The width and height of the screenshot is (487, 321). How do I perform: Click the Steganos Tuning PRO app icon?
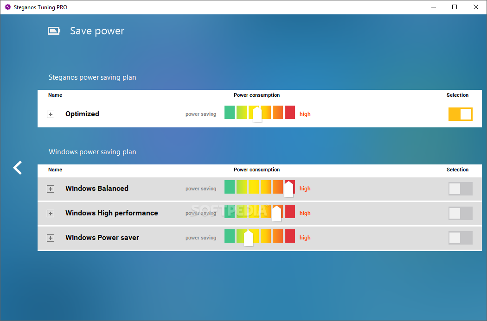click(x=8, y=7)
